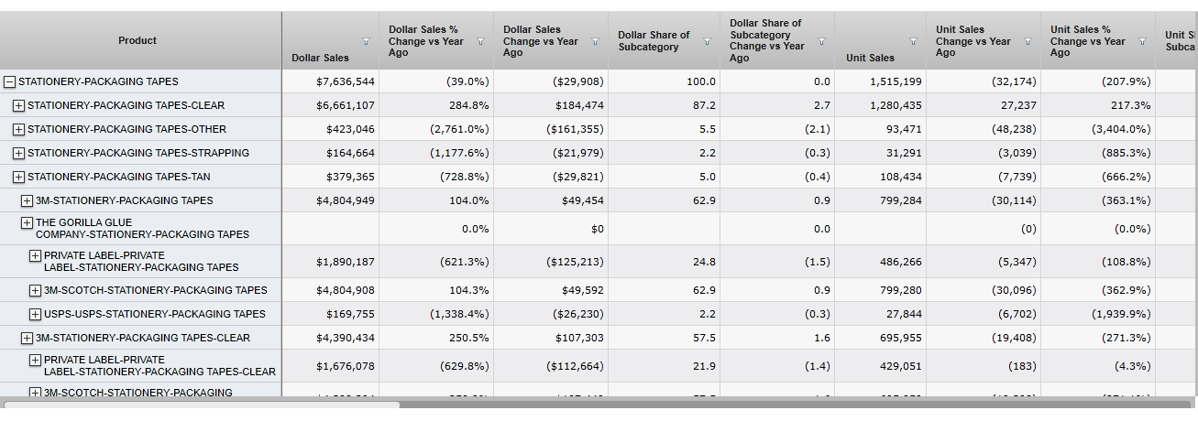Expand USPS-USPS-STATIONERY-PACKAGING TAPES row
This screenshot has width=1198, height=421.
pos(35,314)
